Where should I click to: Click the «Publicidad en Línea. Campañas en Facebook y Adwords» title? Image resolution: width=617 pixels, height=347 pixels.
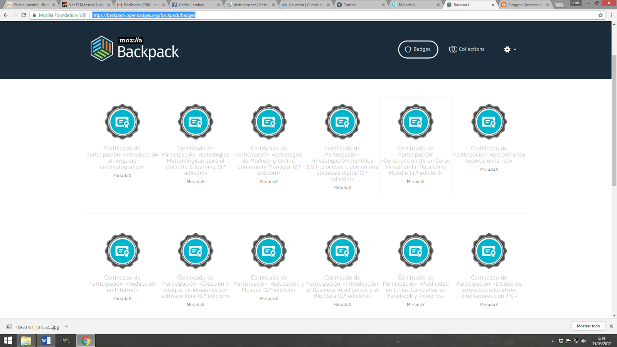(416, 287)
